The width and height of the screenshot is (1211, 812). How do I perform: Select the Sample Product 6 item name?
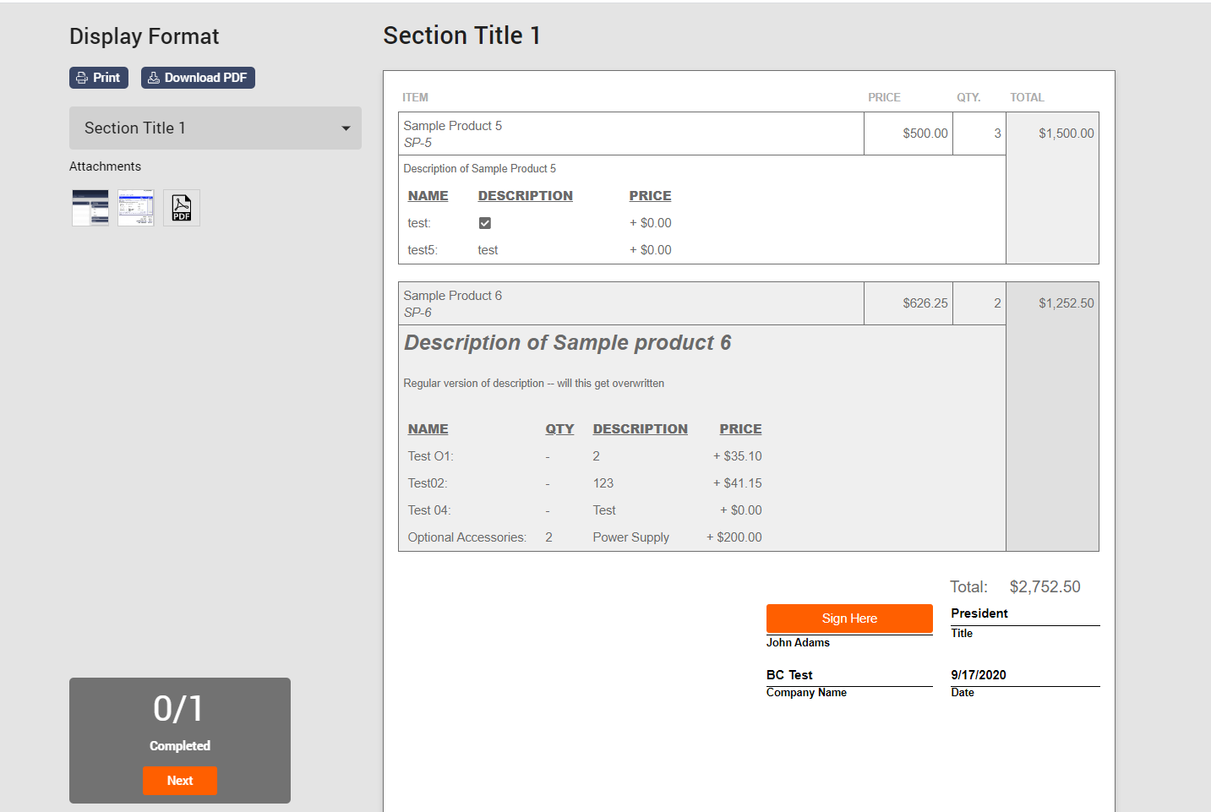pyautogui.click(x=453, y=296)
